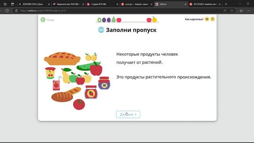Rate card with the happy smiley
The image size is (254, 143).
point(213,19)
